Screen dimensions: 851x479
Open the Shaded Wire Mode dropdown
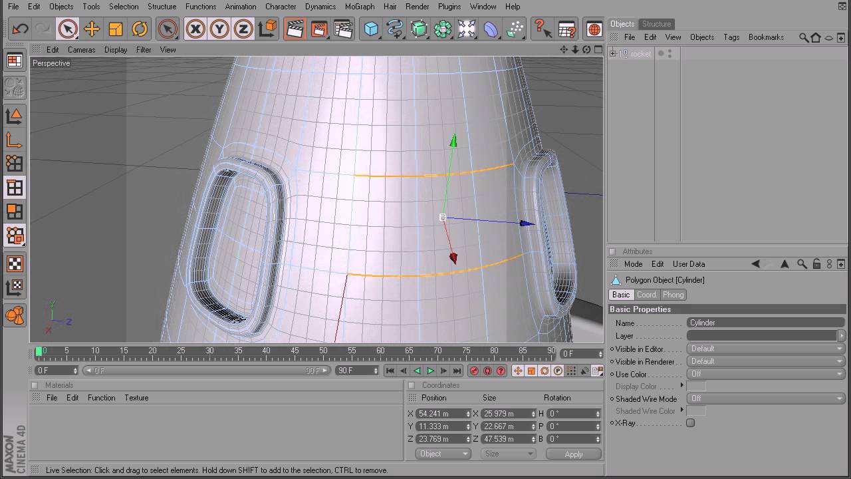[x=766, y=399]
